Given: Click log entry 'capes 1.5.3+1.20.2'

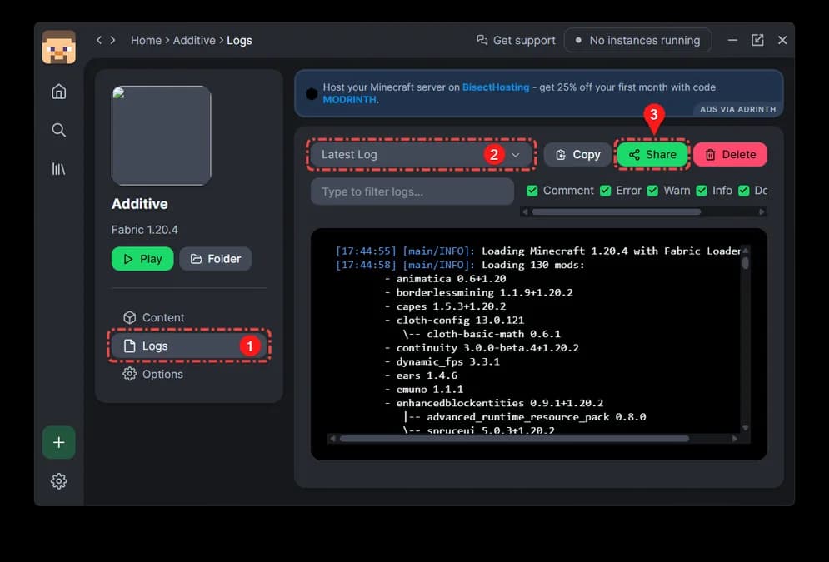Looking at the screenshot, I should click(x=451, y=306).
